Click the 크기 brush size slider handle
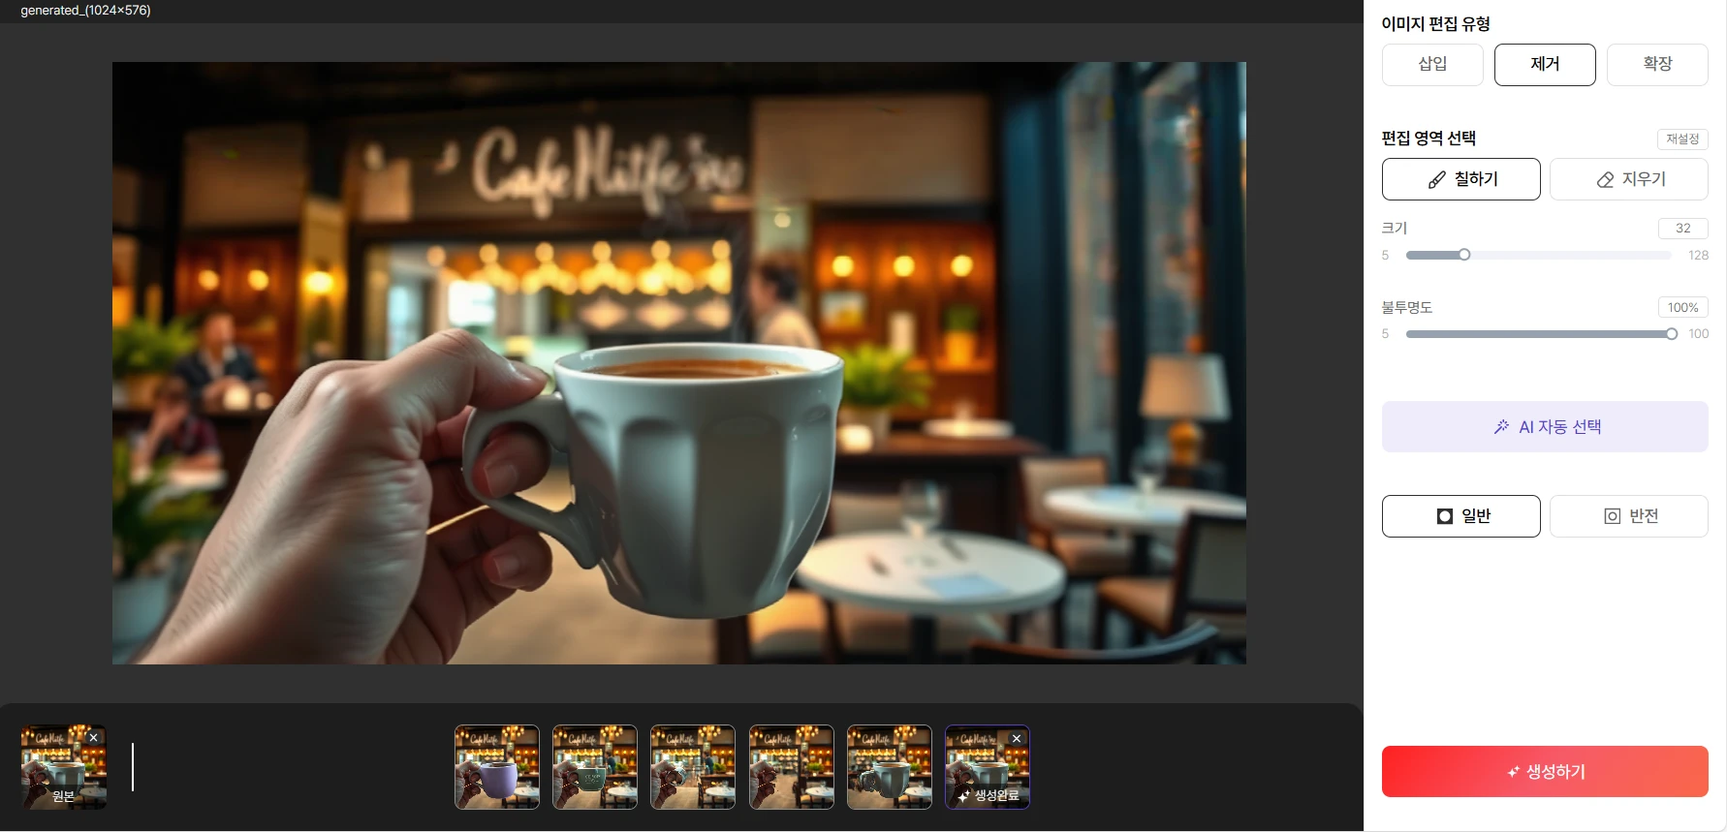The width and height of the screenshot is (1727, 832). coord(1464,255)
